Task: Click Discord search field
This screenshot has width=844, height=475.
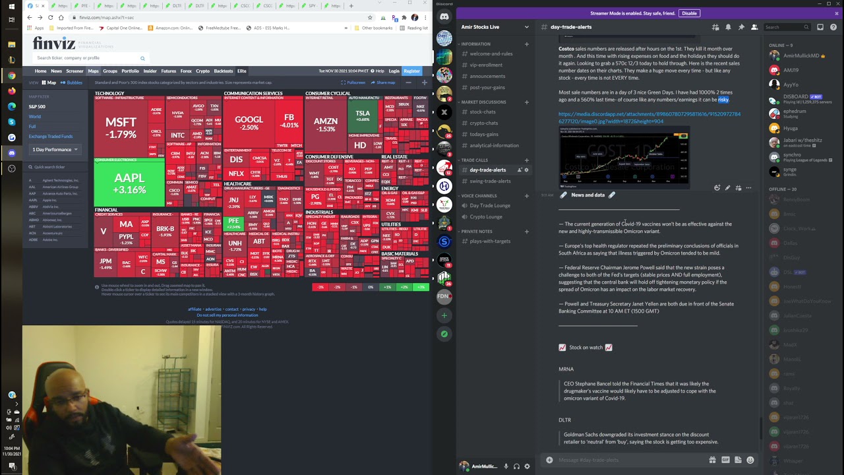Action: coord(787,27)
